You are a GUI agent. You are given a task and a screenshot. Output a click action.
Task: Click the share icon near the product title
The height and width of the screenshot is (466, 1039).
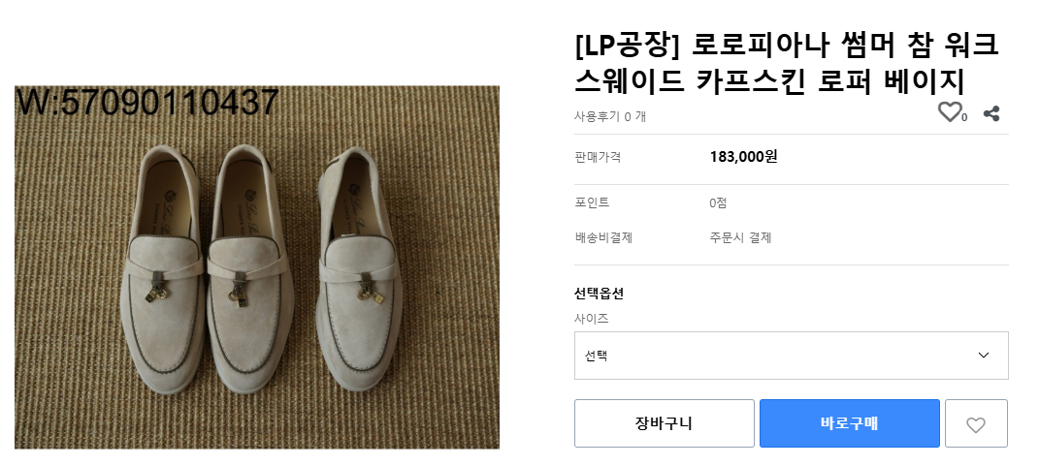coord(991,113)
